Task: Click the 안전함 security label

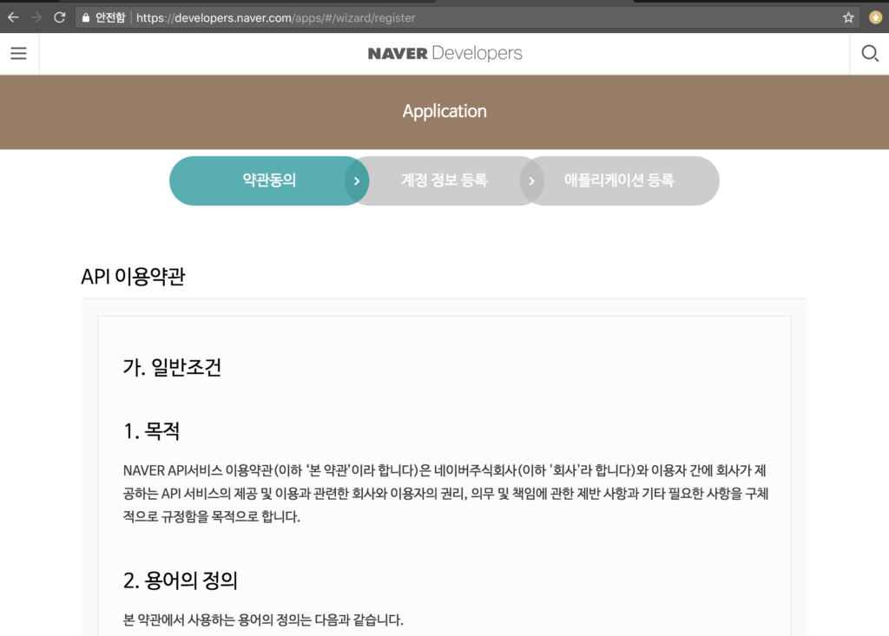Action: click(110, 17)
